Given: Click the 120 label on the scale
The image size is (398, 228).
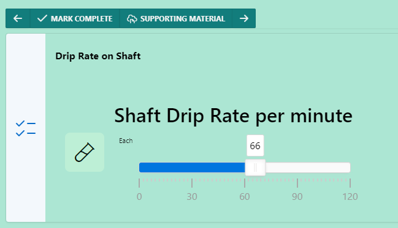Looking at the screenshot, I should (x=350, y=197).
